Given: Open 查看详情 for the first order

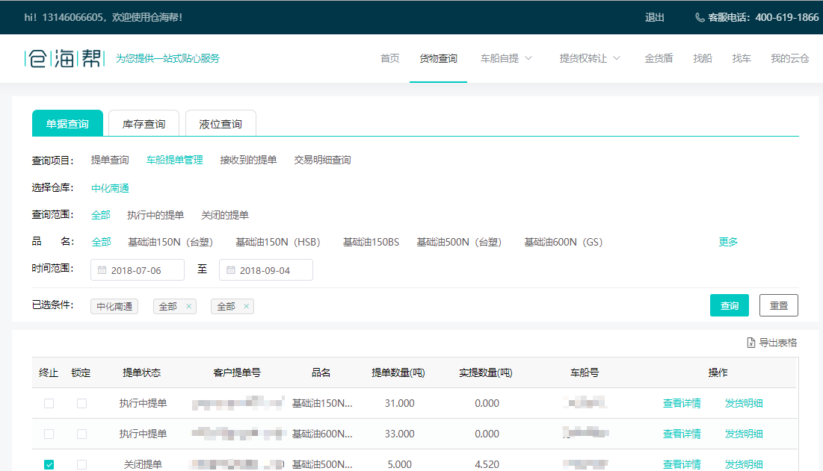Looking at the screenshot, I should [681, 403].
